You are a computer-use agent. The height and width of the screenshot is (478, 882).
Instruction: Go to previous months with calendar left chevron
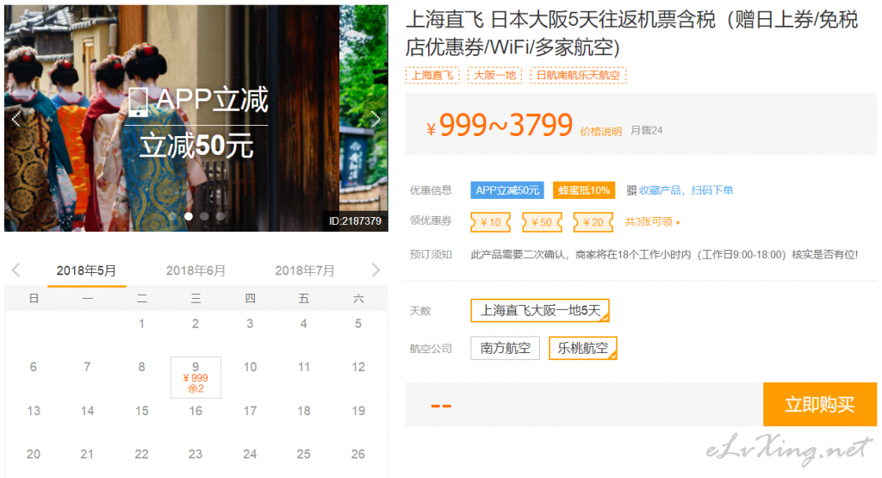tap(16, 270)
